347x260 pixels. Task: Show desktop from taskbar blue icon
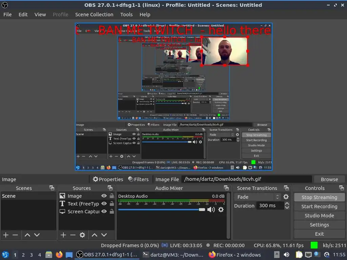tap(69, 255)
